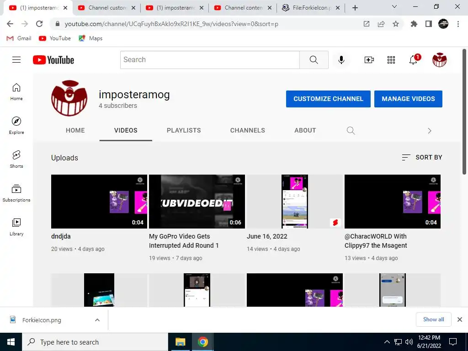This screenshot has height=351, width=468.
Task: Show hidden system tray icons
Action: (387, 342)
